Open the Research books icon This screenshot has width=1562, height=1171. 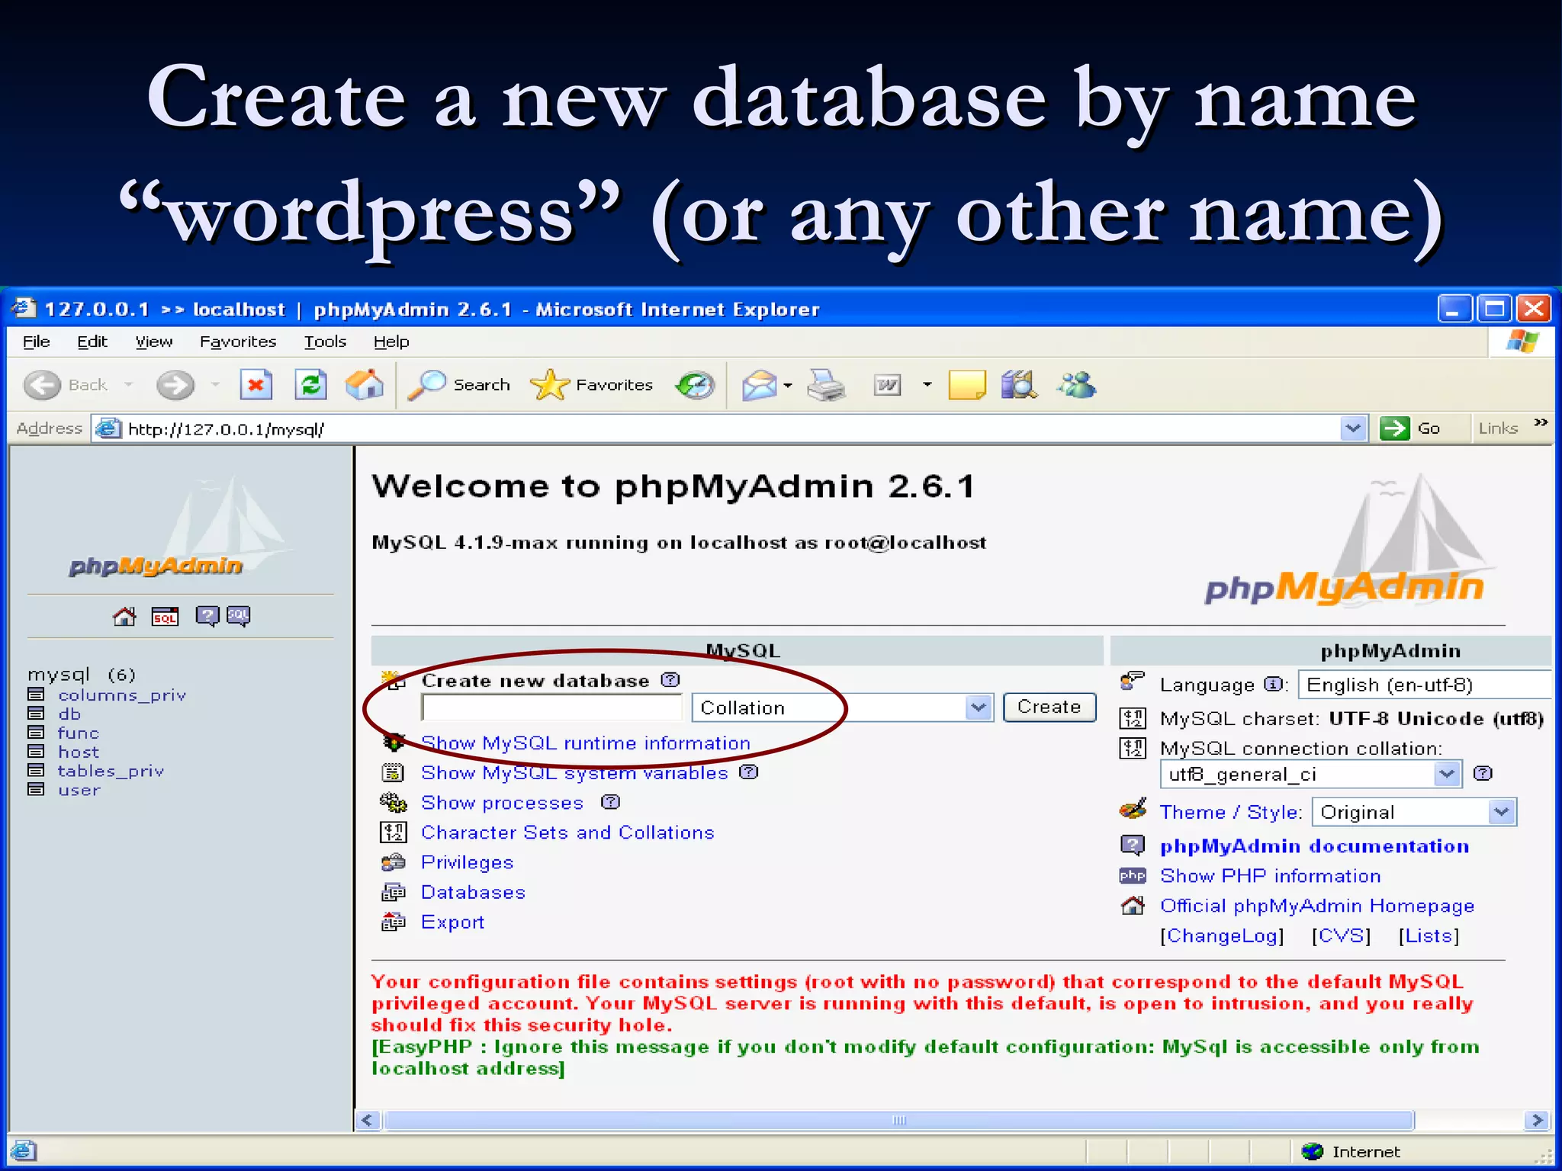(x=1020, y=385)
